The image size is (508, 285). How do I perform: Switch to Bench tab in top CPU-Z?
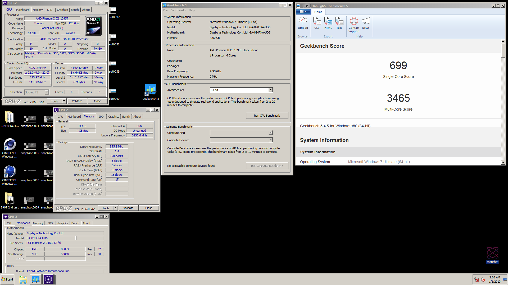coord(75,10)
